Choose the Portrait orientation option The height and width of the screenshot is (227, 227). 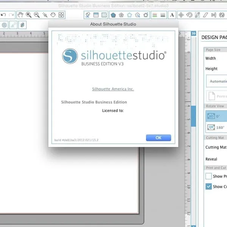tap(216, 95)
